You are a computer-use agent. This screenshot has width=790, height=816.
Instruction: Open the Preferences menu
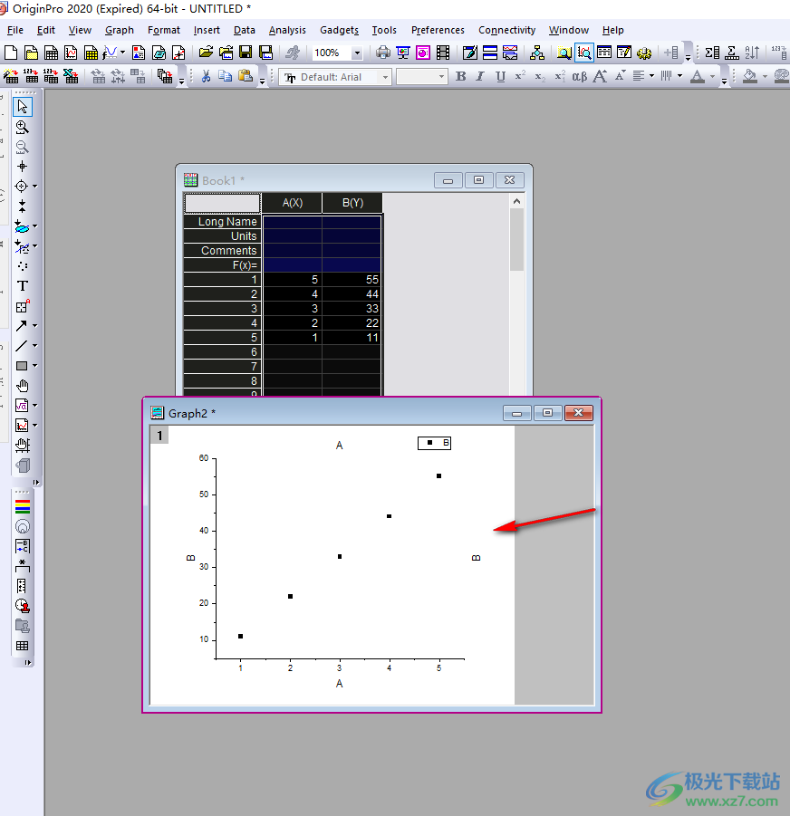(438, 30)
